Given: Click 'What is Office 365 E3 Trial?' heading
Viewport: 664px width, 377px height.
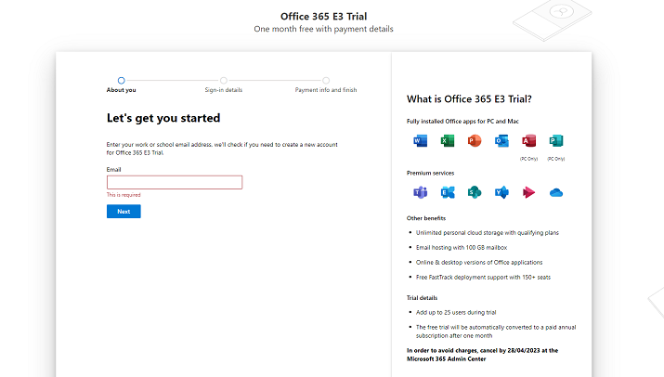Looking at the screenshot, I should coord(469,98).
